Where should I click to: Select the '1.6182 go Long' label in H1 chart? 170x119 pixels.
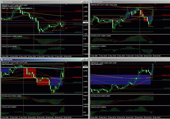[78, 24]
